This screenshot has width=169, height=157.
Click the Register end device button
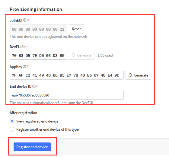pyautogui.click(x=32, y=147)
